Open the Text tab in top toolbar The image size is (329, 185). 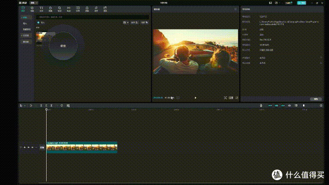41,9
